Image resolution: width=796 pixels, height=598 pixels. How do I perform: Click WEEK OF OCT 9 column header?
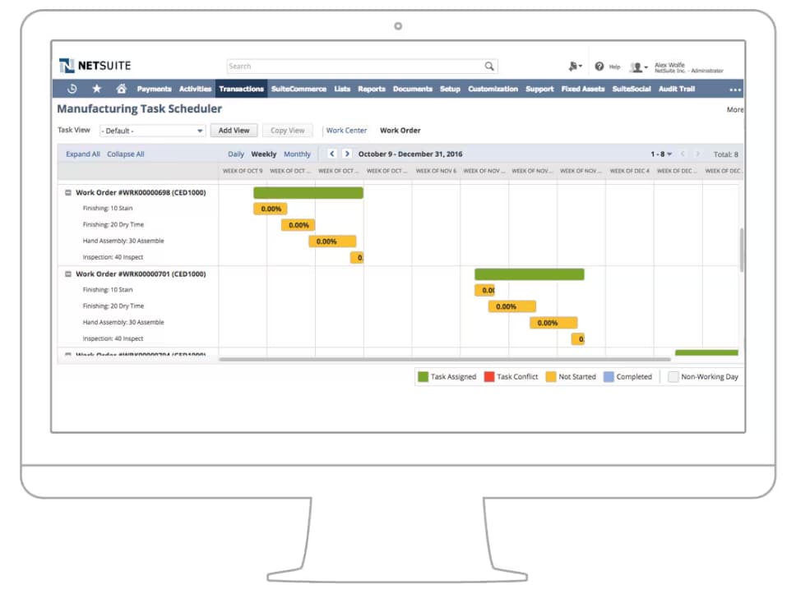[243, 171]
